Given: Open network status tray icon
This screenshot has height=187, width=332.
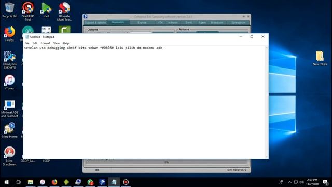Looking at the screenshot, I should (296, 182).
